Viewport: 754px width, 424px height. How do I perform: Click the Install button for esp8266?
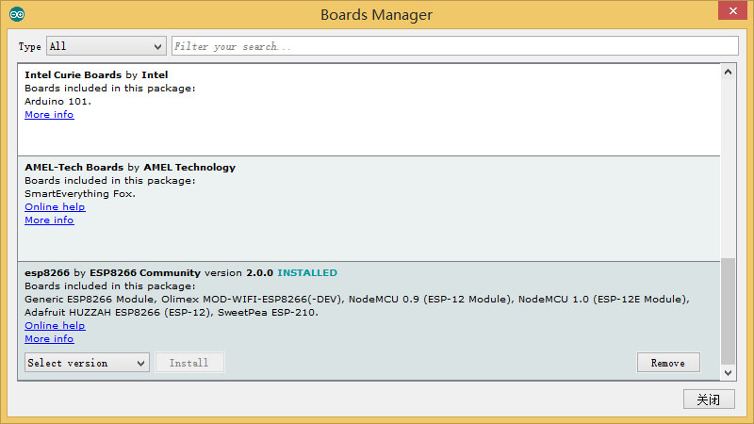point(189,363)
